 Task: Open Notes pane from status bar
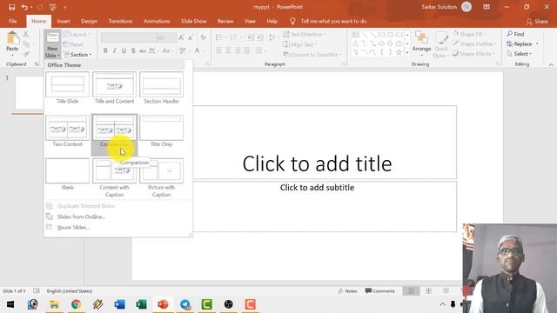click(x=347, y=291)
